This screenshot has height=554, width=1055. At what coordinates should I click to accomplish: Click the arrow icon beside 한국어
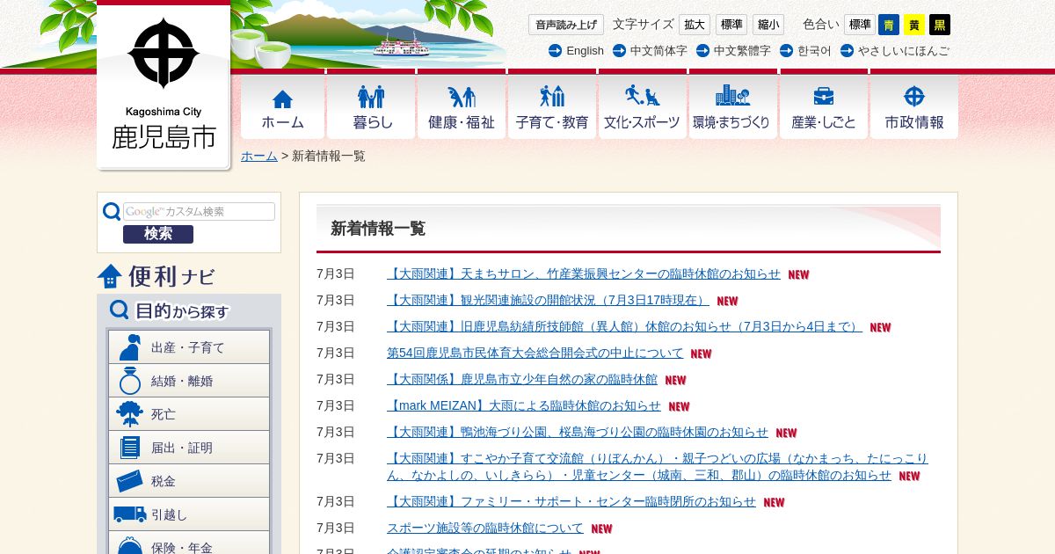tap(786, 51)
